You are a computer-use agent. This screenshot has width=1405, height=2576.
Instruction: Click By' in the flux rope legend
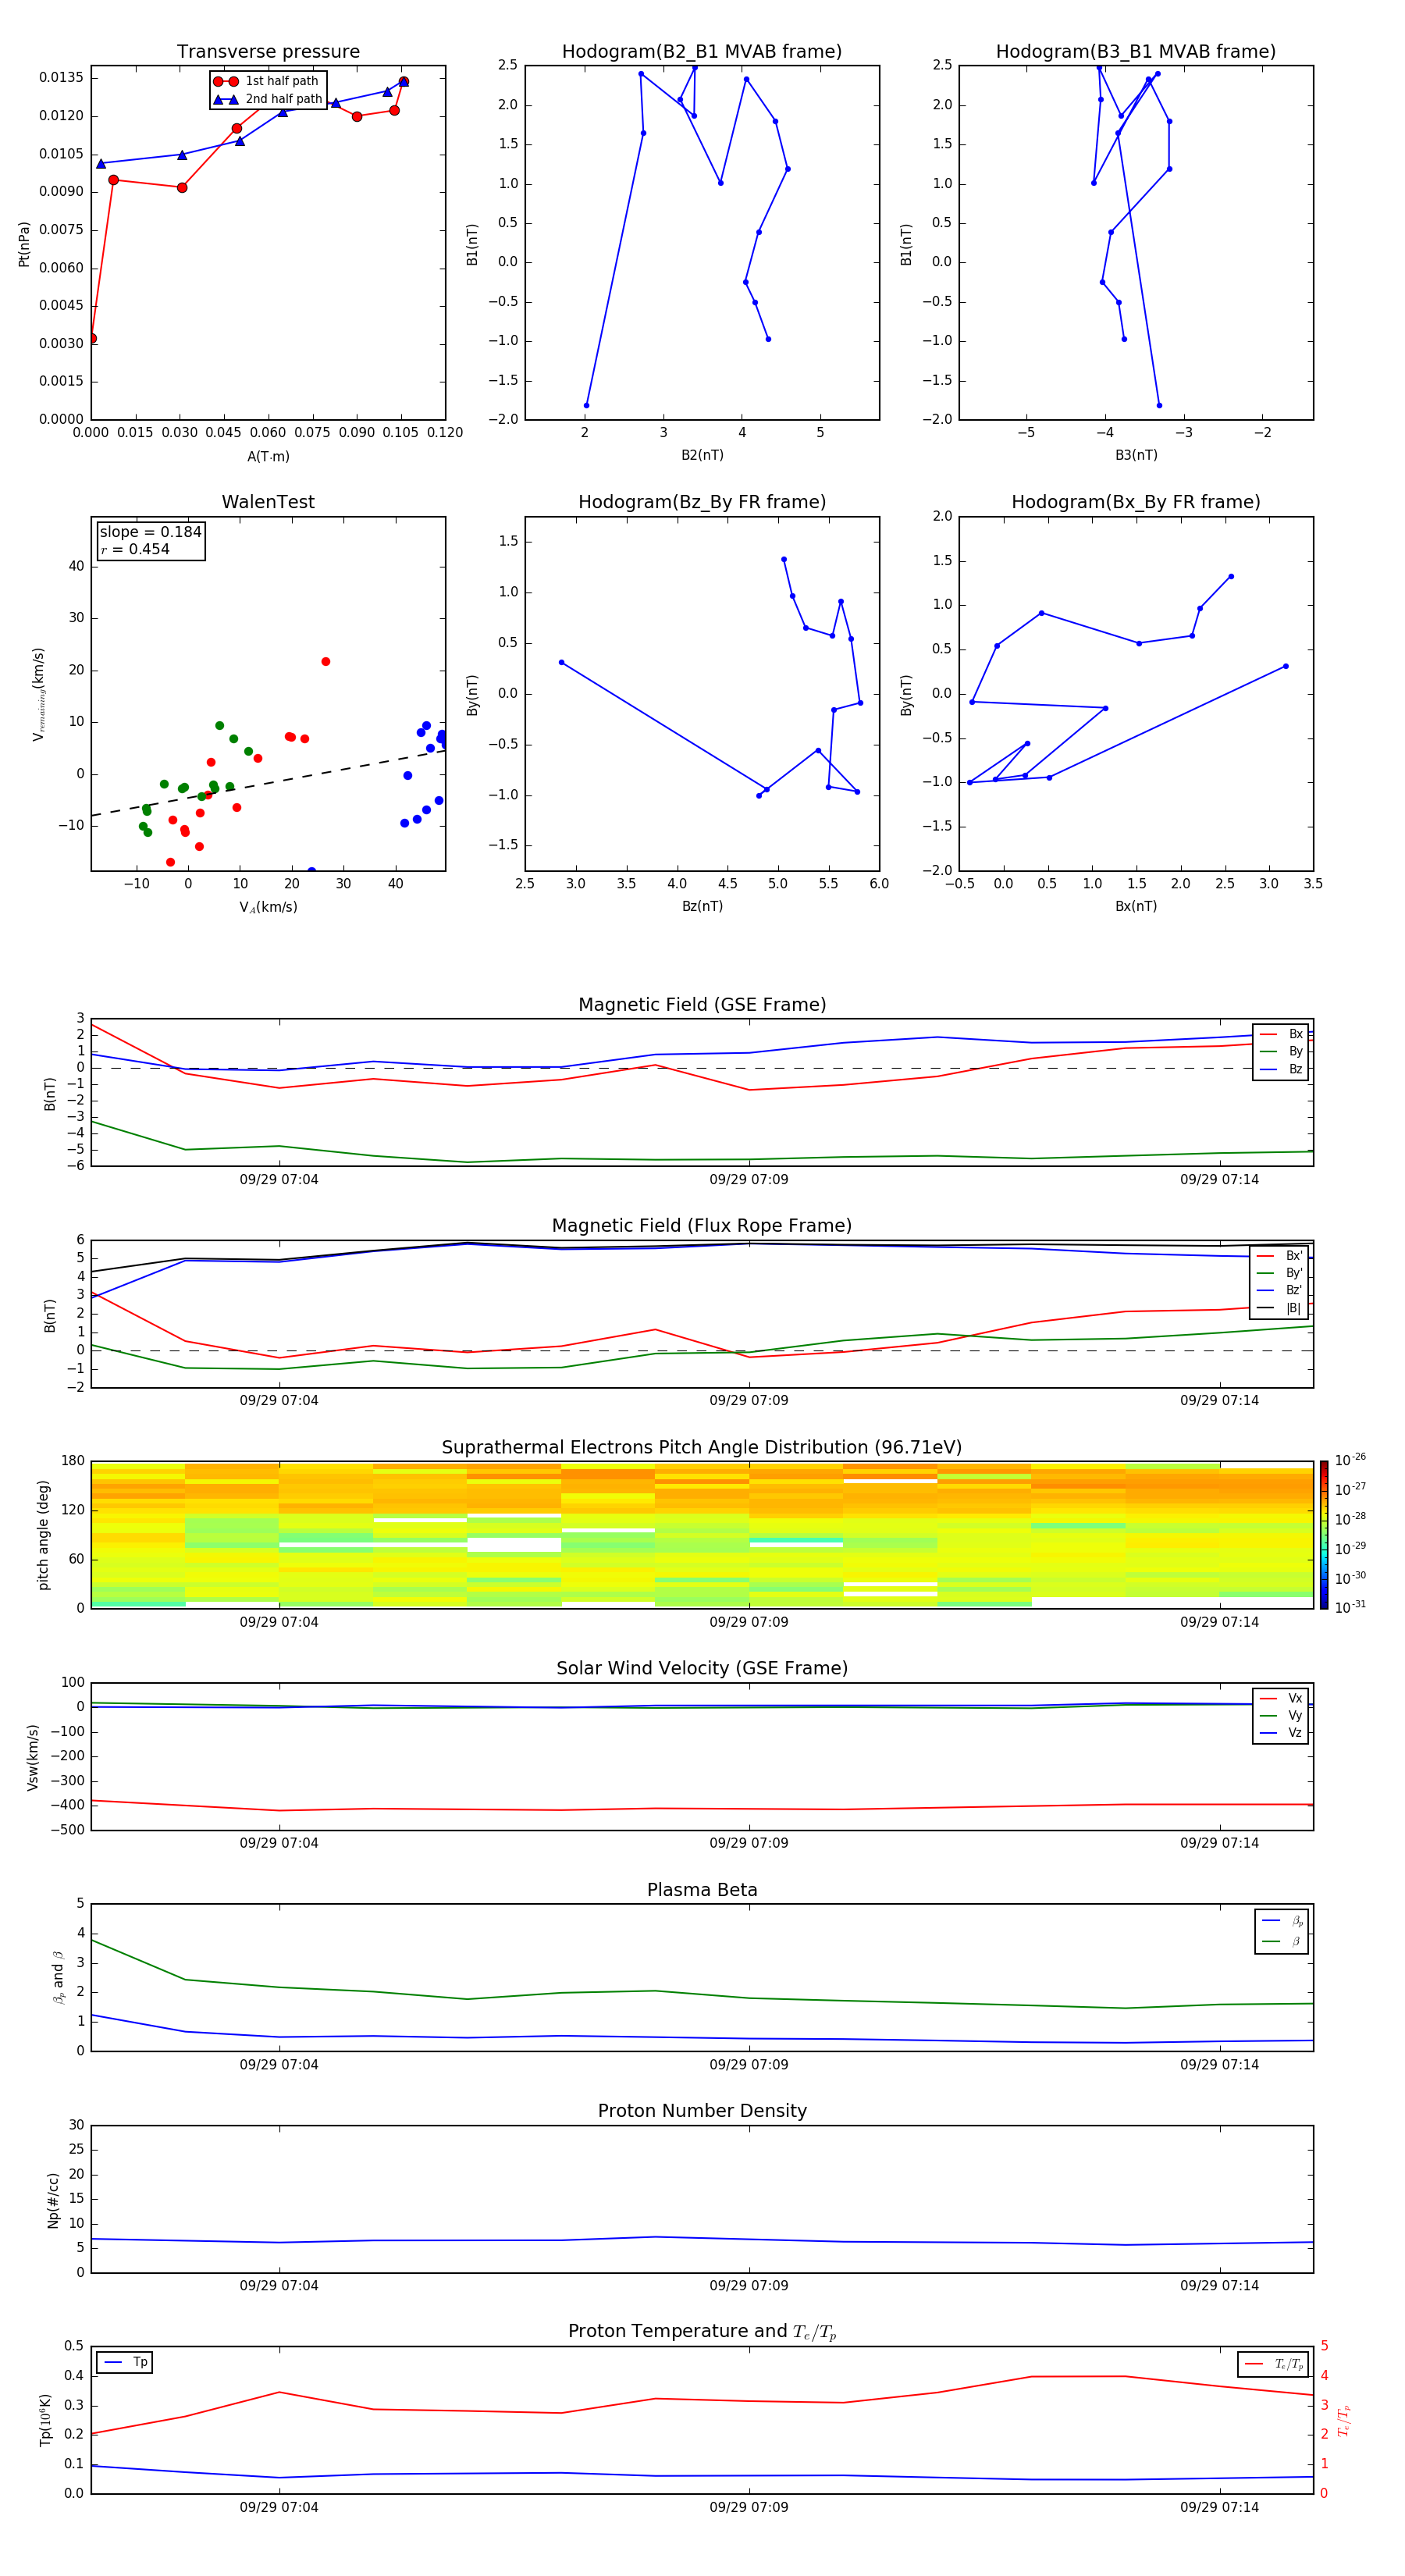[1280, 1273]
